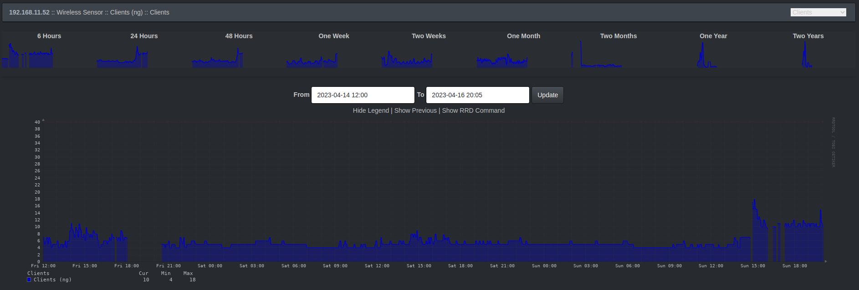
Task: Click the Show RRD Command link
Action: (473, 110)
